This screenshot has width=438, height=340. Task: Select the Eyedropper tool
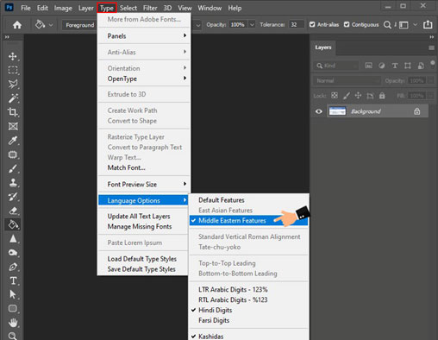pos(13,141)
